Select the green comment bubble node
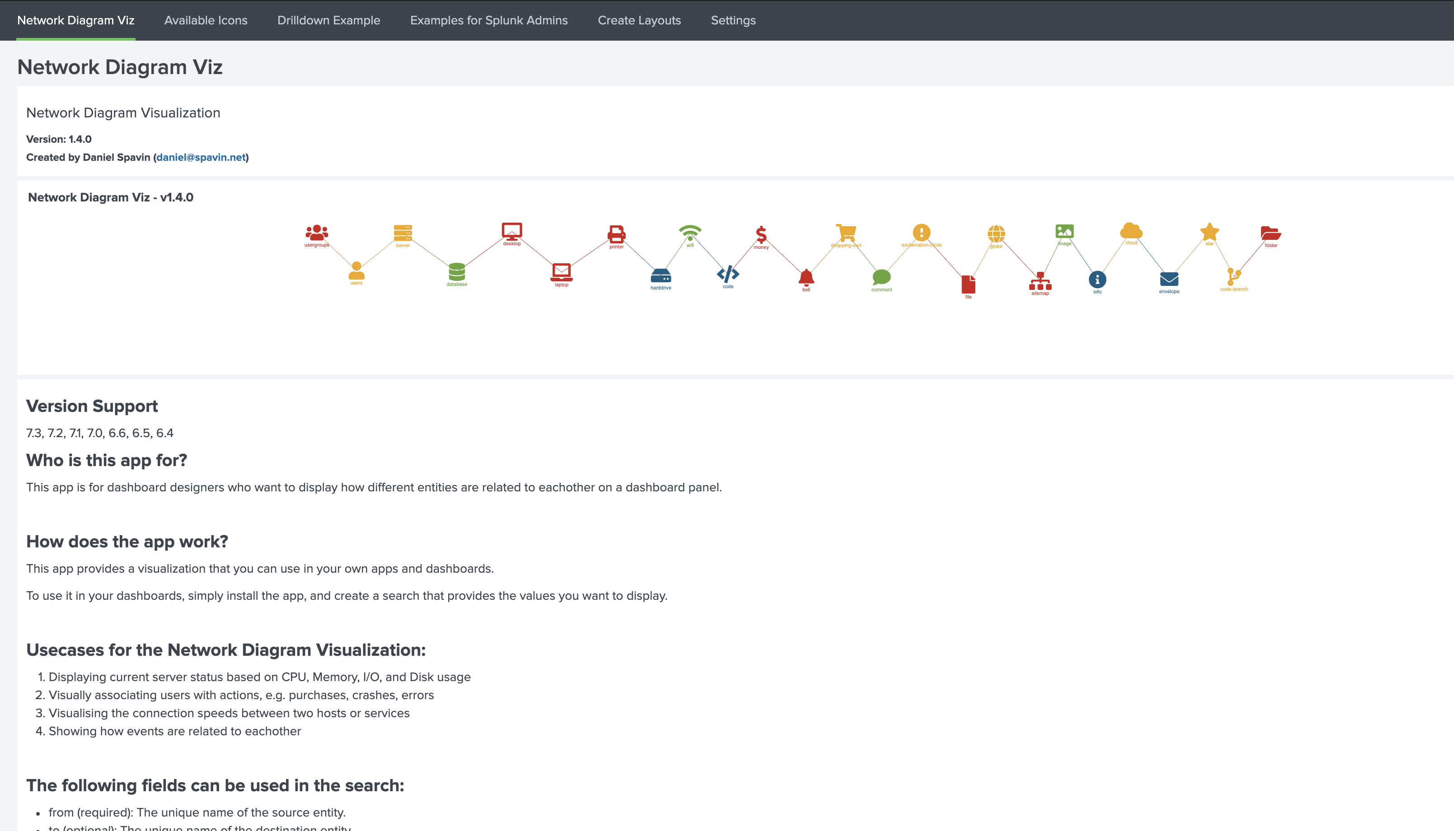 coord(882,277)
